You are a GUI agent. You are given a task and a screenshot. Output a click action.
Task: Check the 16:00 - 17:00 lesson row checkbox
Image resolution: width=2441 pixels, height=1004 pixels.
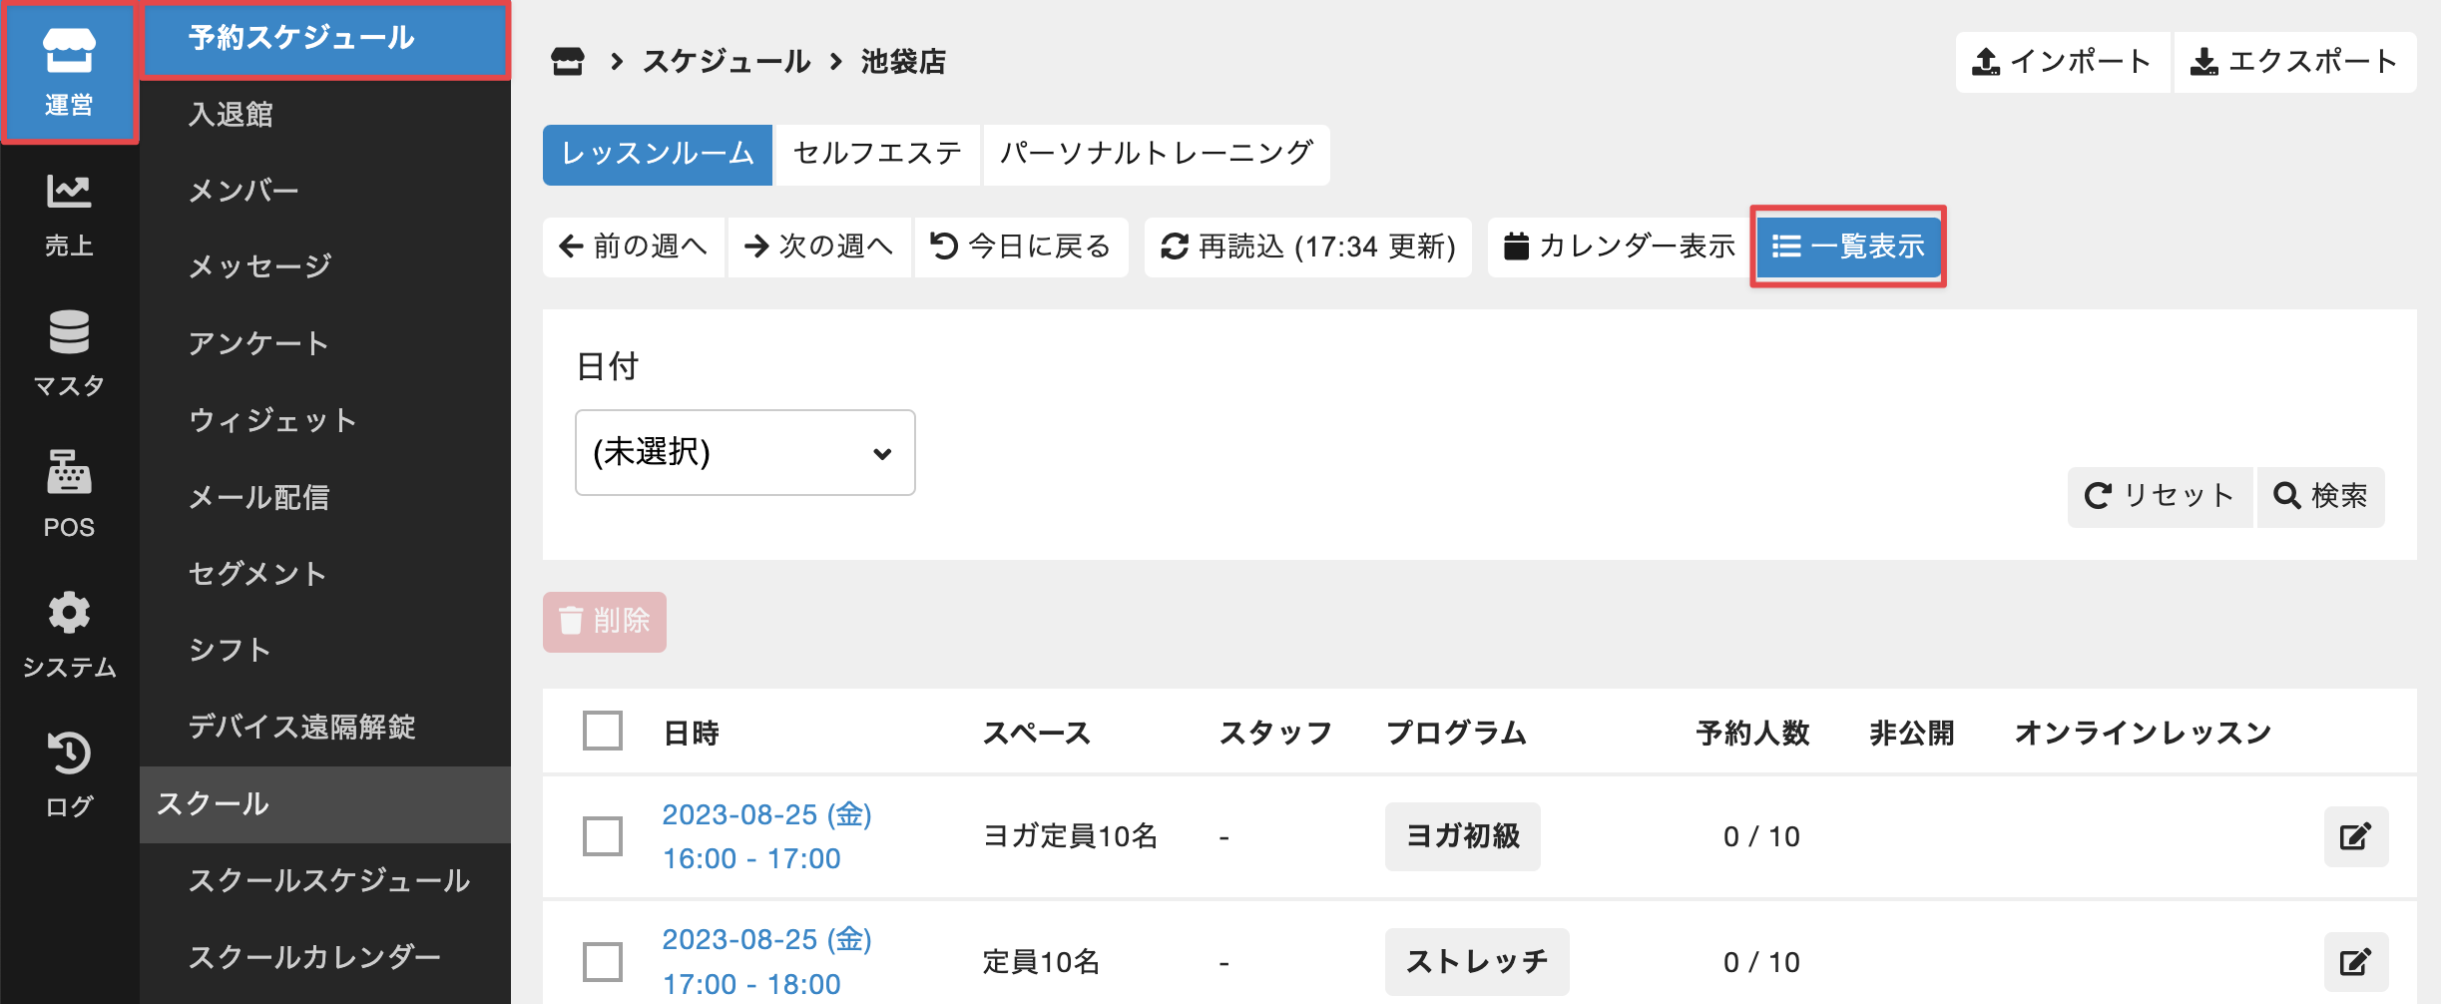pos(603,836)
